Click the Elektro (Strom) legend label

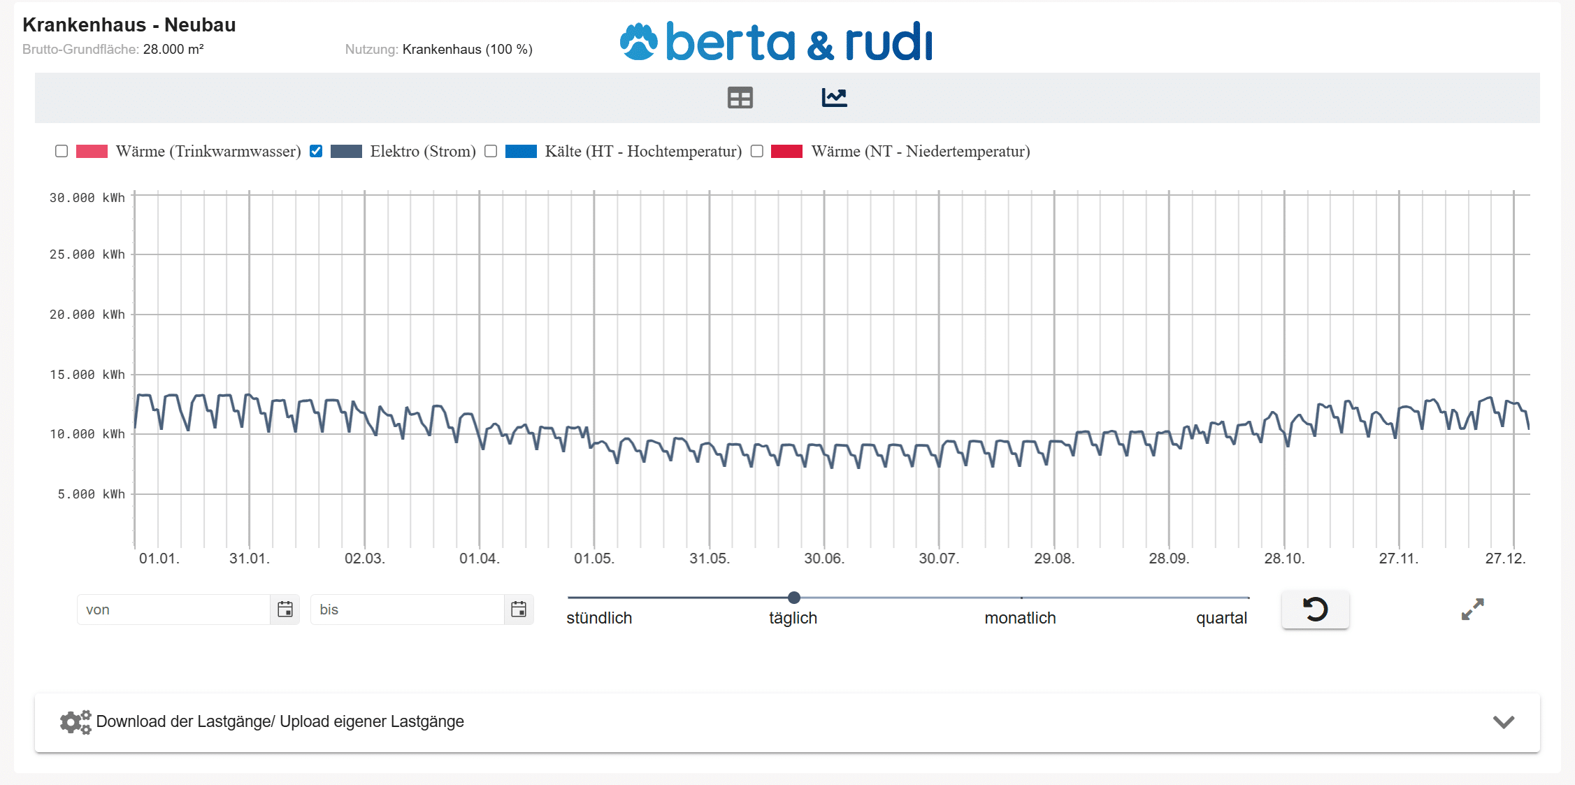(423, 151)
